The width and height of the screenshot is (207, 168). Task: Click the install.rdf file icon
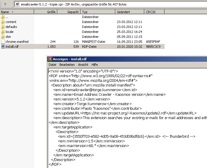point(3,47)
